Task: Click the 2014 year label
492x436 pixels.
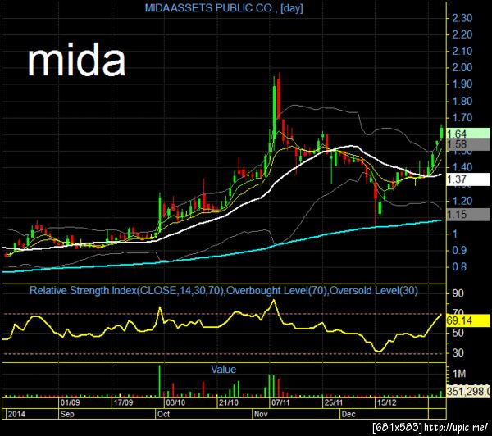Action: click(16, 414)
